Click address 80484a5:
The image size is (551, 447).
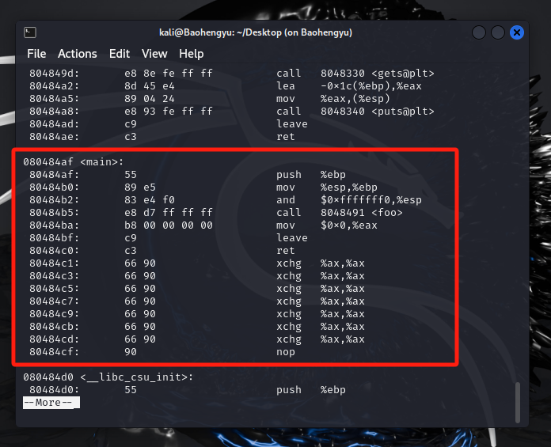pos(55,99)
